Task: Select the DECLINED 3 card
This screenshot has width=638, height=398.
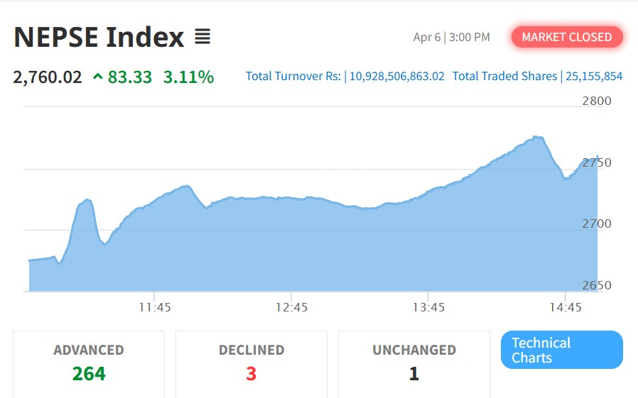Action: click(252, 363)
